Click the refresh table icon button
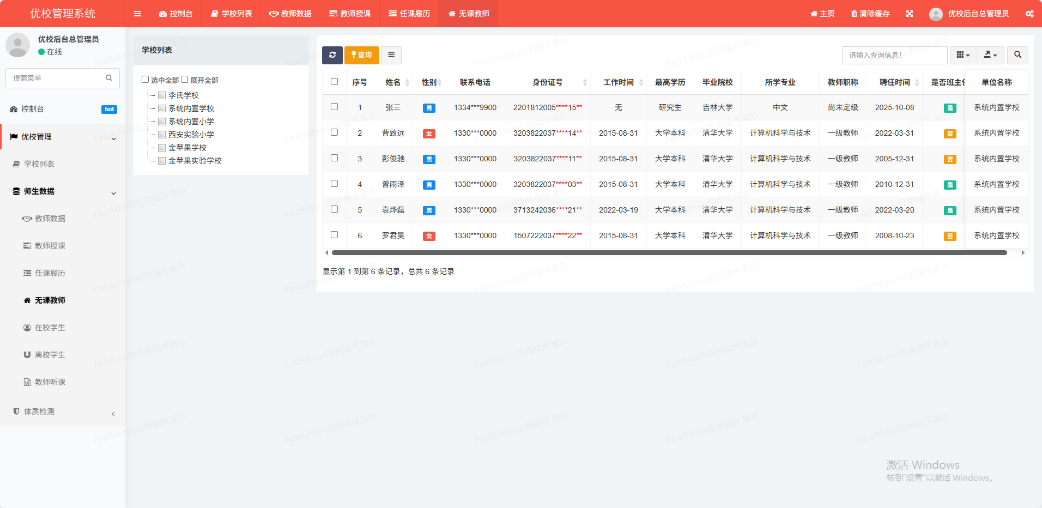The image size is (1042, 508). point(332,55)
